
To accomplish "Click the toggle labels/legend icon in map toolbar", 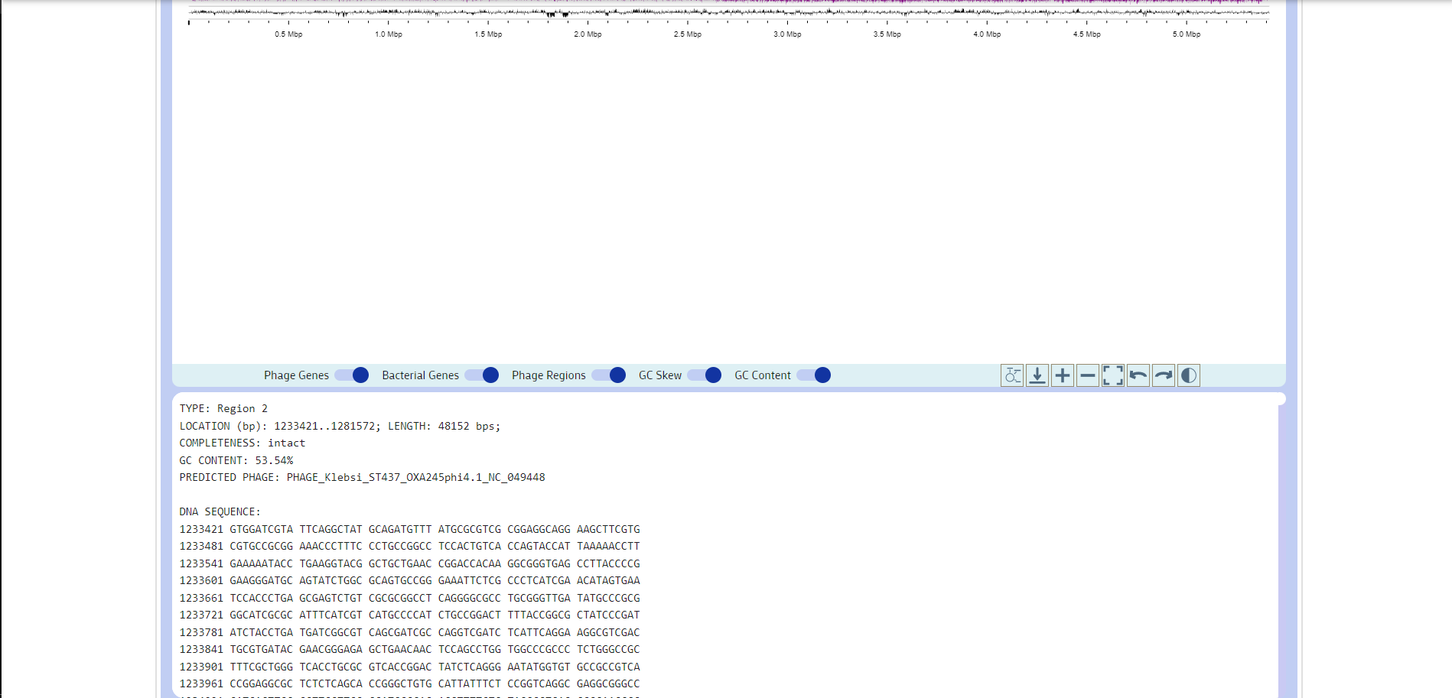I will [x=1011, y=375].
